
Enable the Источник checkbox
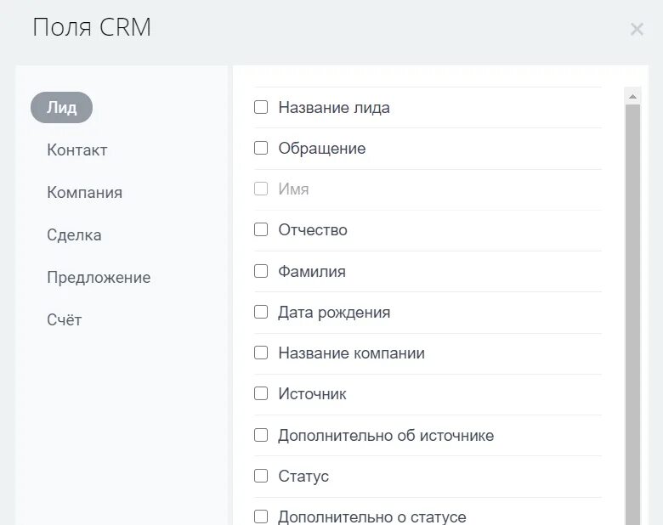pos(261,393)
